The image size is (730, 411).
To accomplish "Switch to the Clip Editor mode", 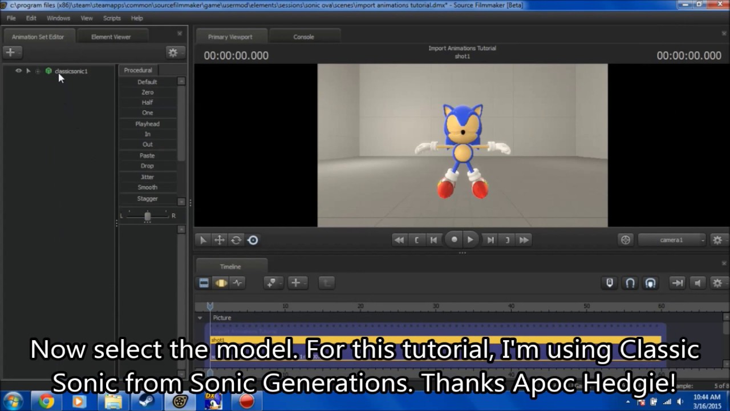I will pyautogui.click(x=204, y=283).
